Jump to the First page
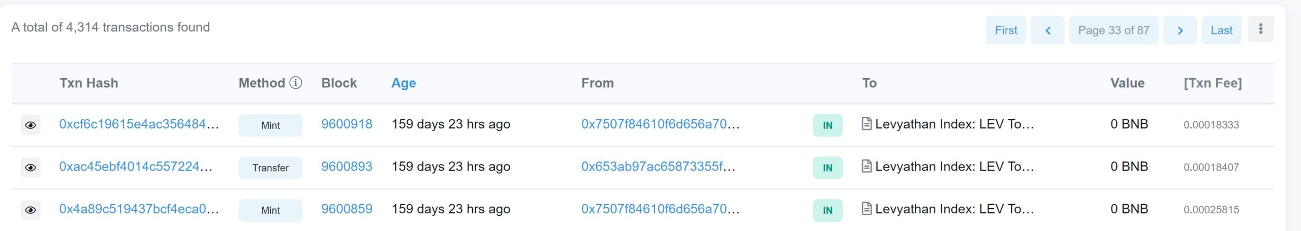 pos(1006,30)
